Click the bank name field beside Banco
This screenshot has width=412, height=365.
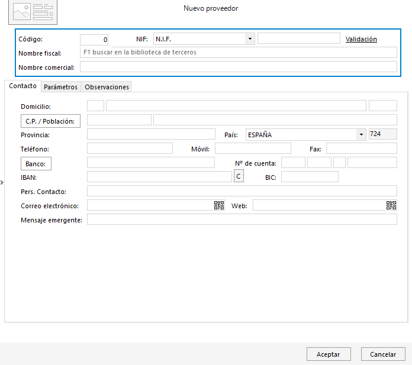pyautogui.click(x=151, y=162)
